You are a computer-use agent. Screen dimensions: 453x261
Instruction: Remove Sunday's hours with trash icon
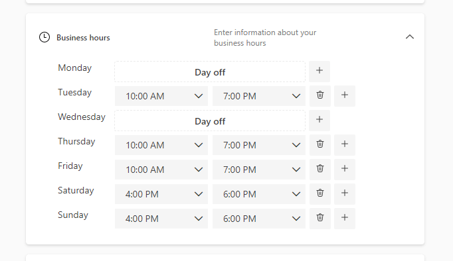[319, 219]
